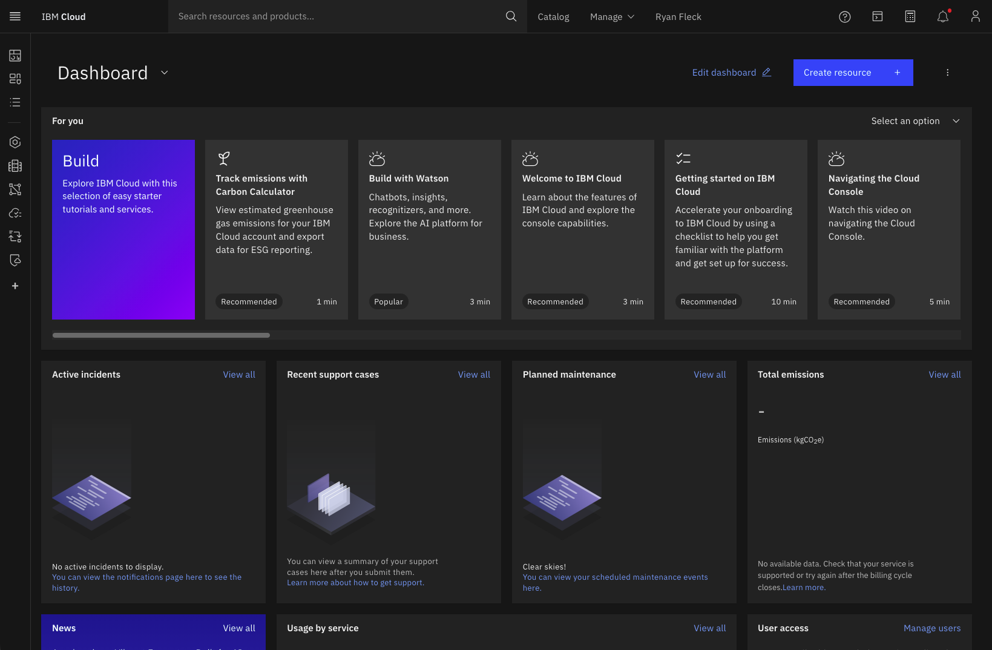Click the dashboard icon in left sidebar
The image size is (992, 650).
tap(15, 56)
